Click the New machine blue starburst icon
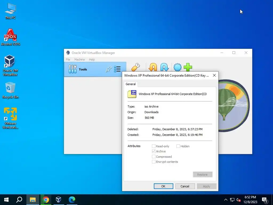This screenshot has height=205, width=273. point(177,67)
